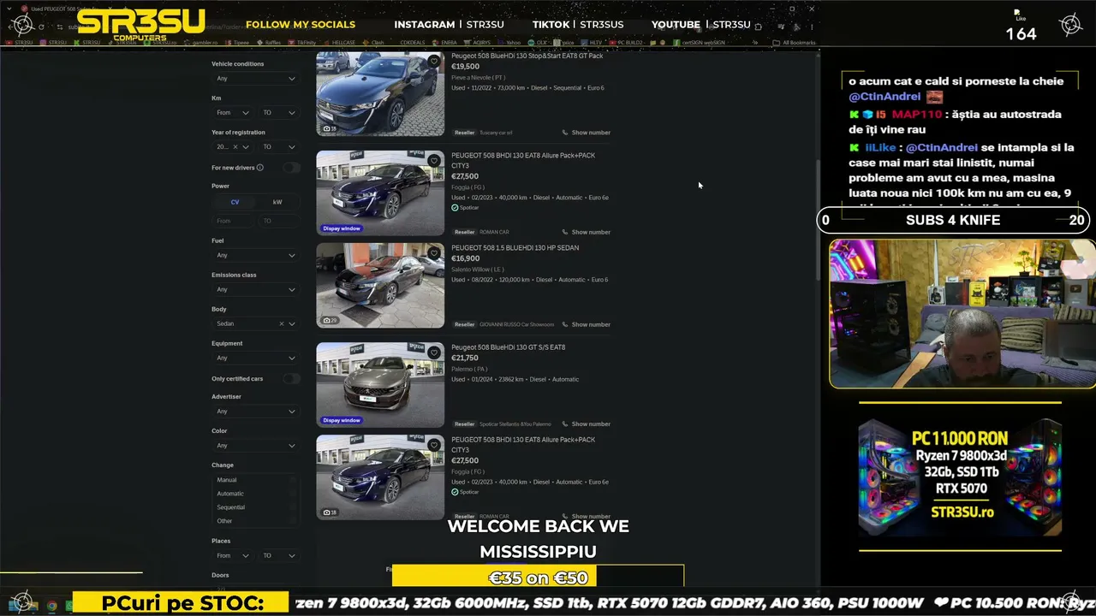Check the Other transmission option
This screenshot has width=1096, height=616.
click(x=293, y=521)
